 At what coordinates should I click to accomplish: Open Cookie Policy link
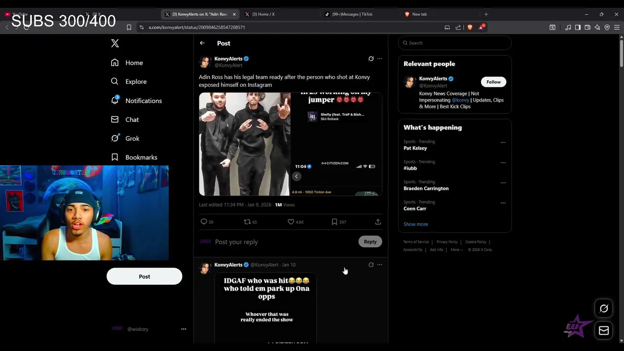[476, 242]
